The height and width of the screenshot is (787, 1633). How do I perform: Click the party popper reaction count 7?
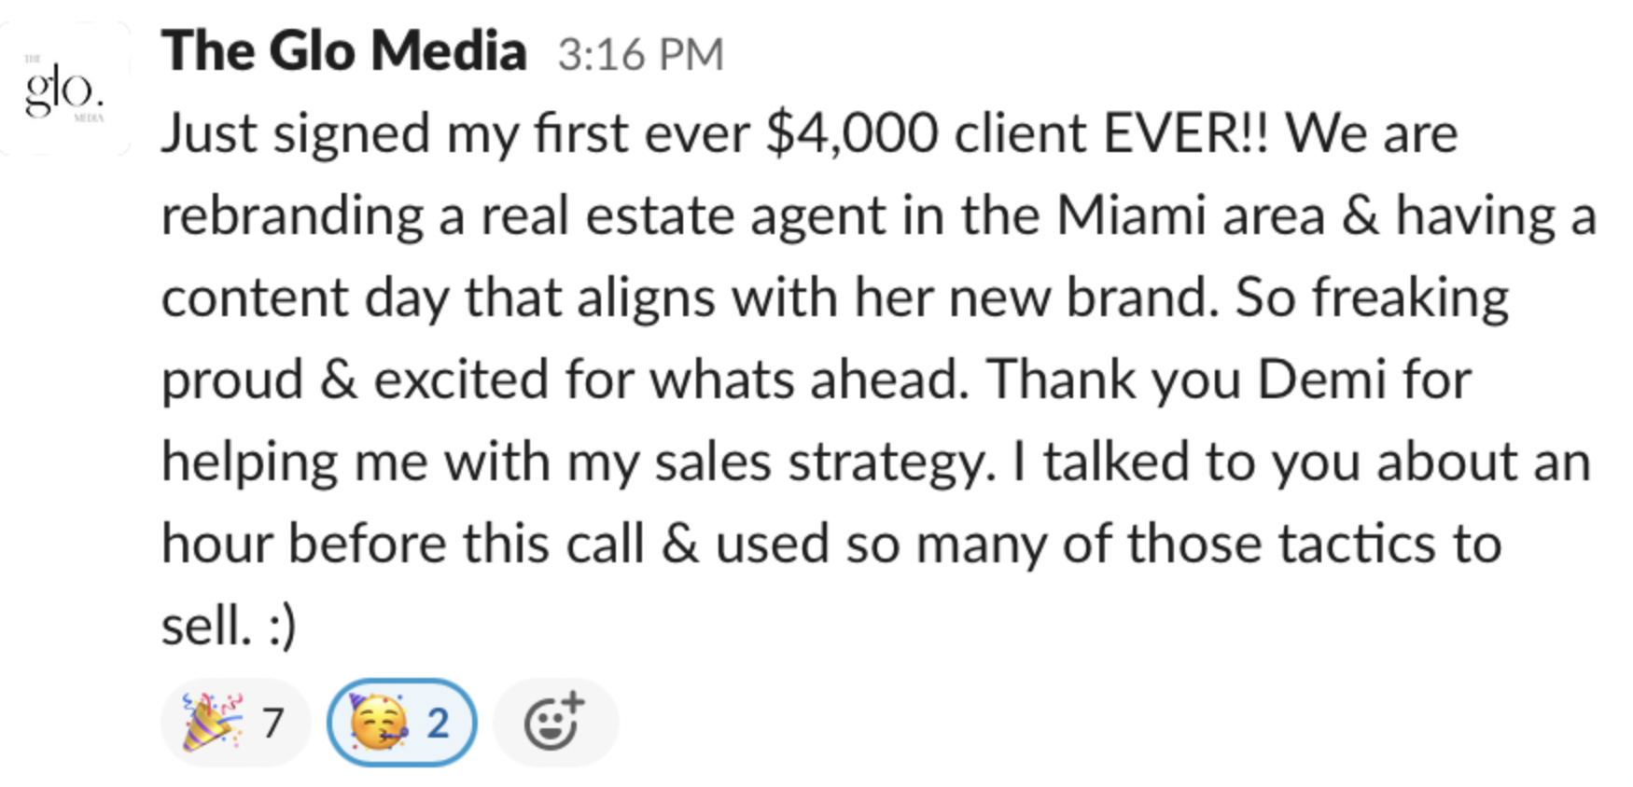272,724
